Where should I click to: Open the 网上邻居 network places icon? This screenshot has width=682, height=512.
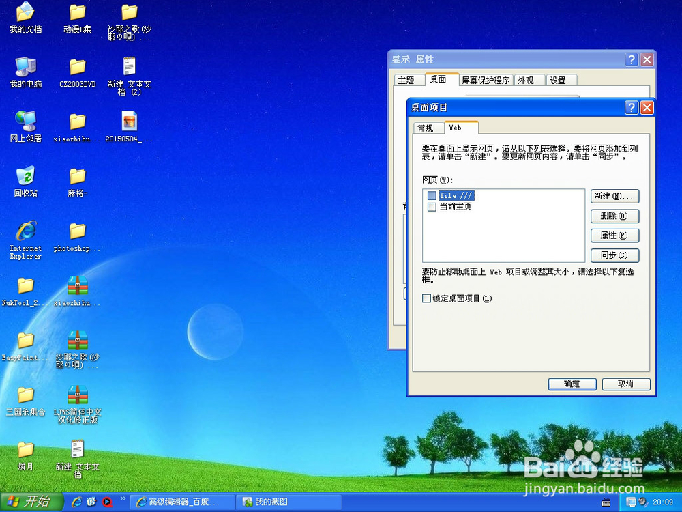(x=25, y=122)
